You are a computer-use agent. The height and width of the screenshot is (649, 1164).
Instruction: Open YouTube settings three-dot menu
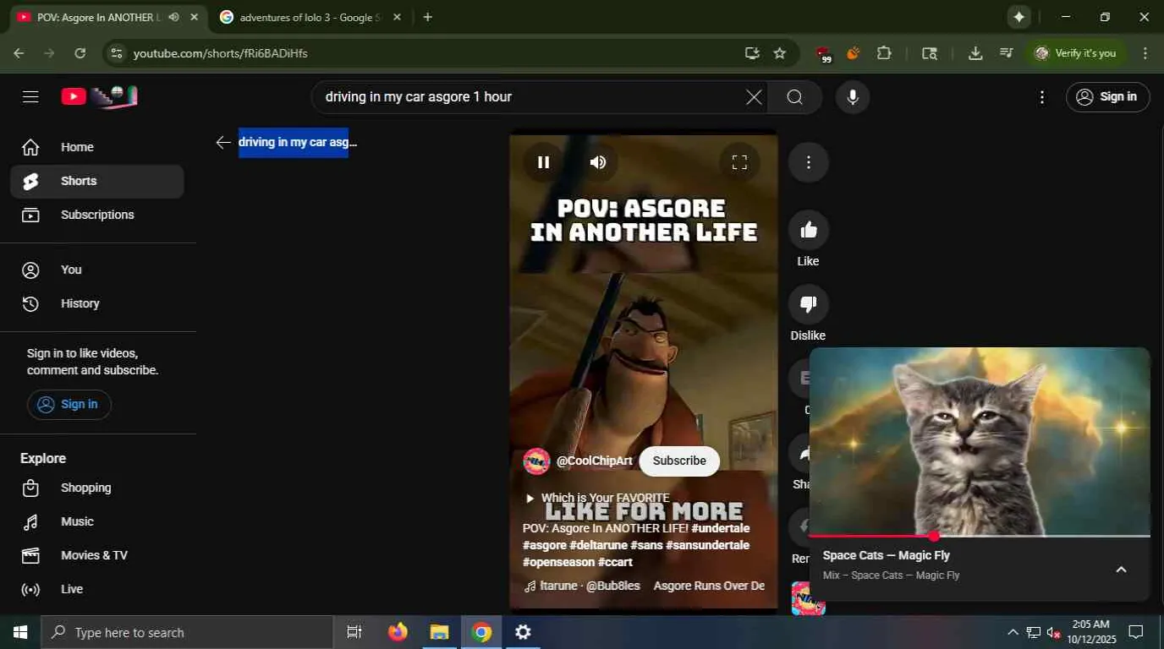(x=1042, y=97)
